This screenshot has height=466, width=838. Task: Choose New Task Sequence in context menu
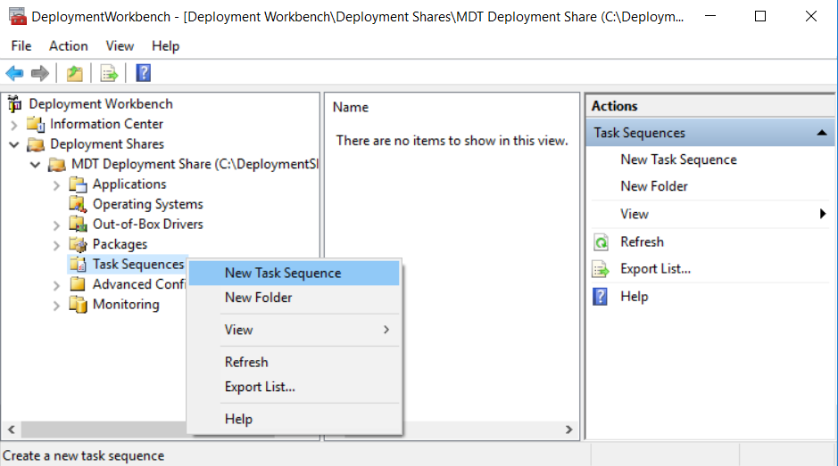(x=294, y=273)
